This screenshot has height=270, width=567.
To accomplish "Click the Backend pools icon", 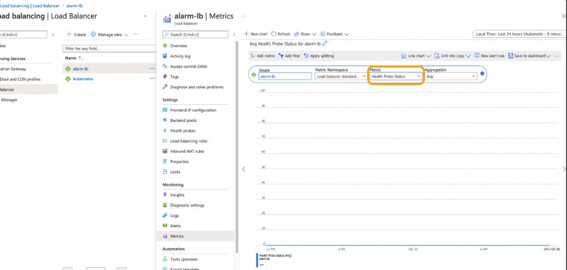I will click(x=165, y=120).
